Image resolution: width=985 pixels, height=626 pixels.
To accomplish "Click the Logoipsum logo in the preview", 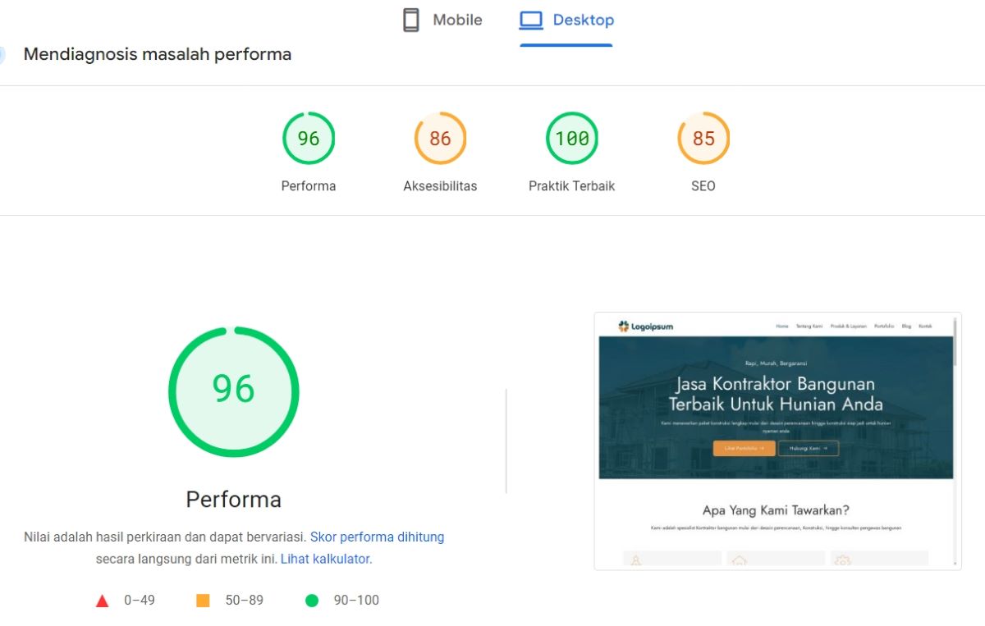I will click(646, 327).
